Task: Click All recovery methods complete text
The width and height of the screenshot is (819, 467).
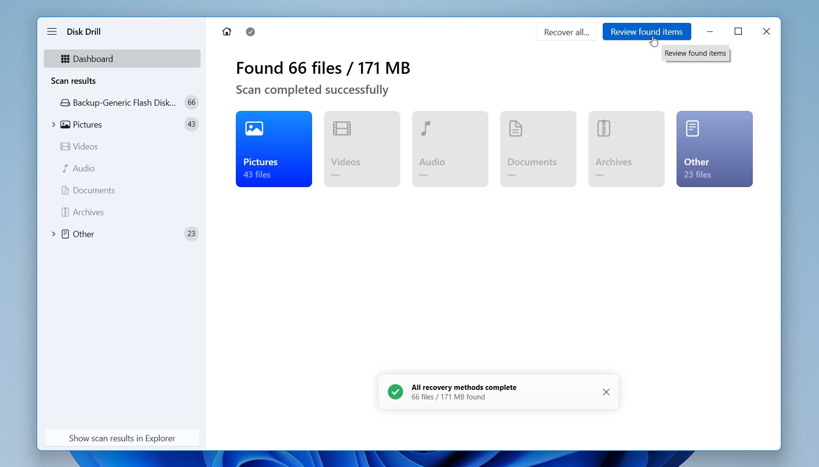Action: (x=464, y=388)
